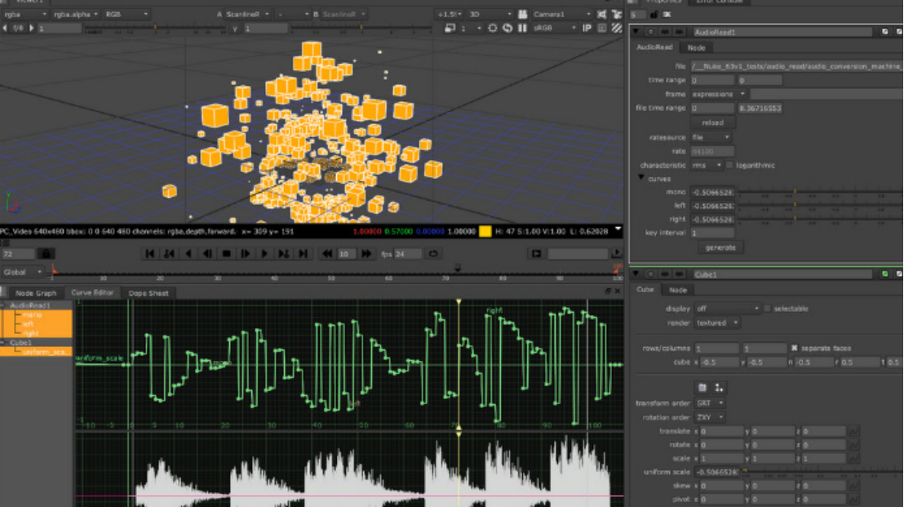Viewport: 904px width, 507px height.
Task: Toggle the selectable checkbox for Cube1
Action: 766,309
